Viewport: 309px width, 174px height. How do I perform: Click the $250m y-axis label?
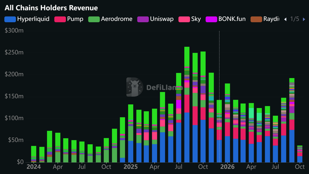click(14, 52)
